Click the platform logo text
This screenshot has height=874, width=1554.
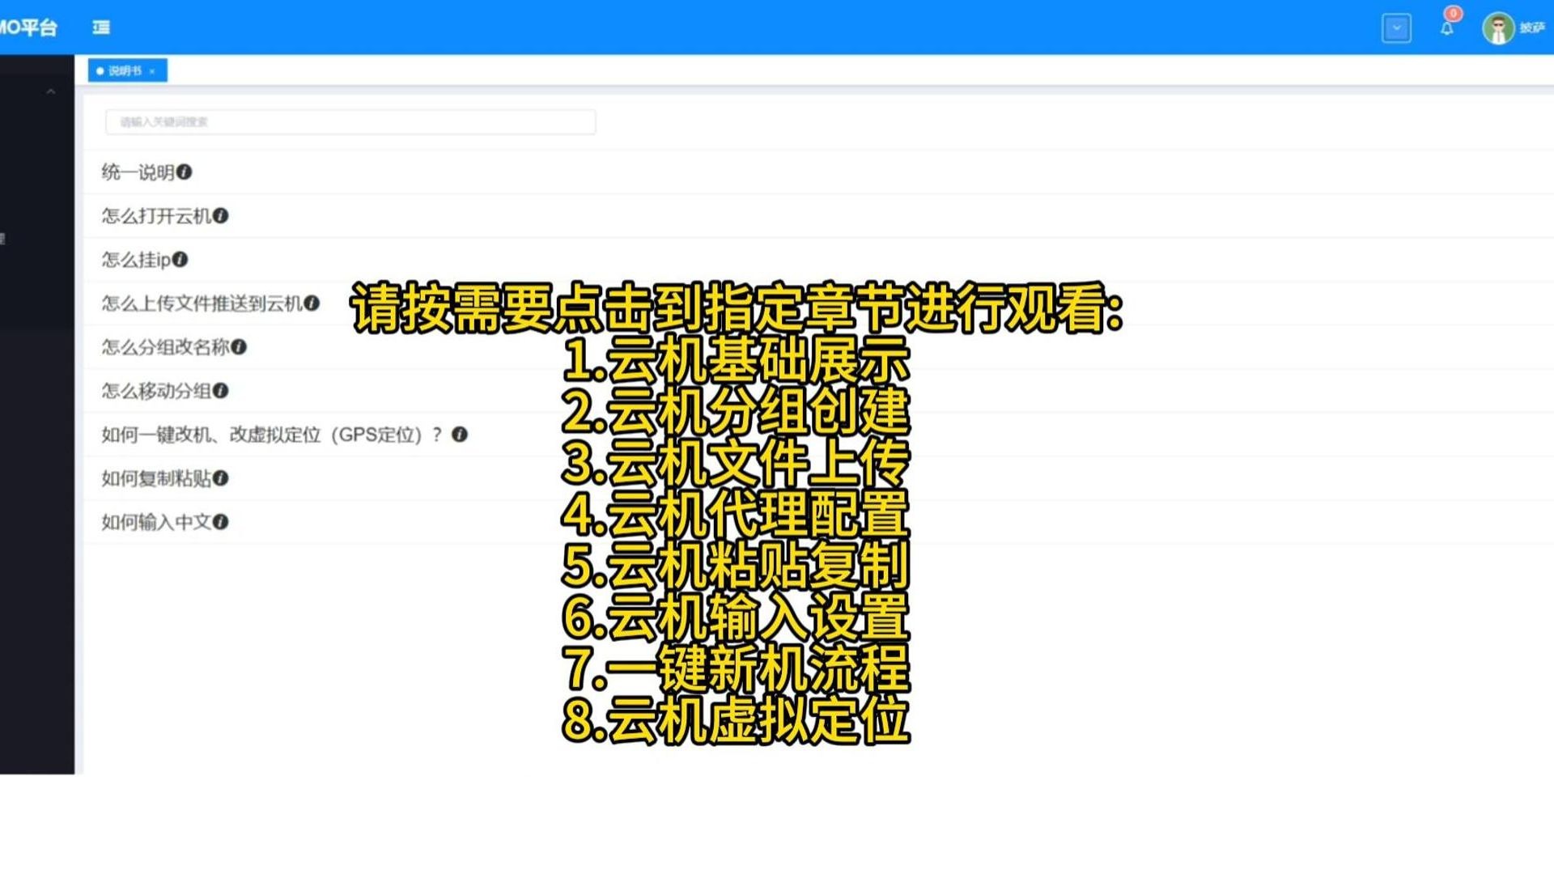coord(29,28)
